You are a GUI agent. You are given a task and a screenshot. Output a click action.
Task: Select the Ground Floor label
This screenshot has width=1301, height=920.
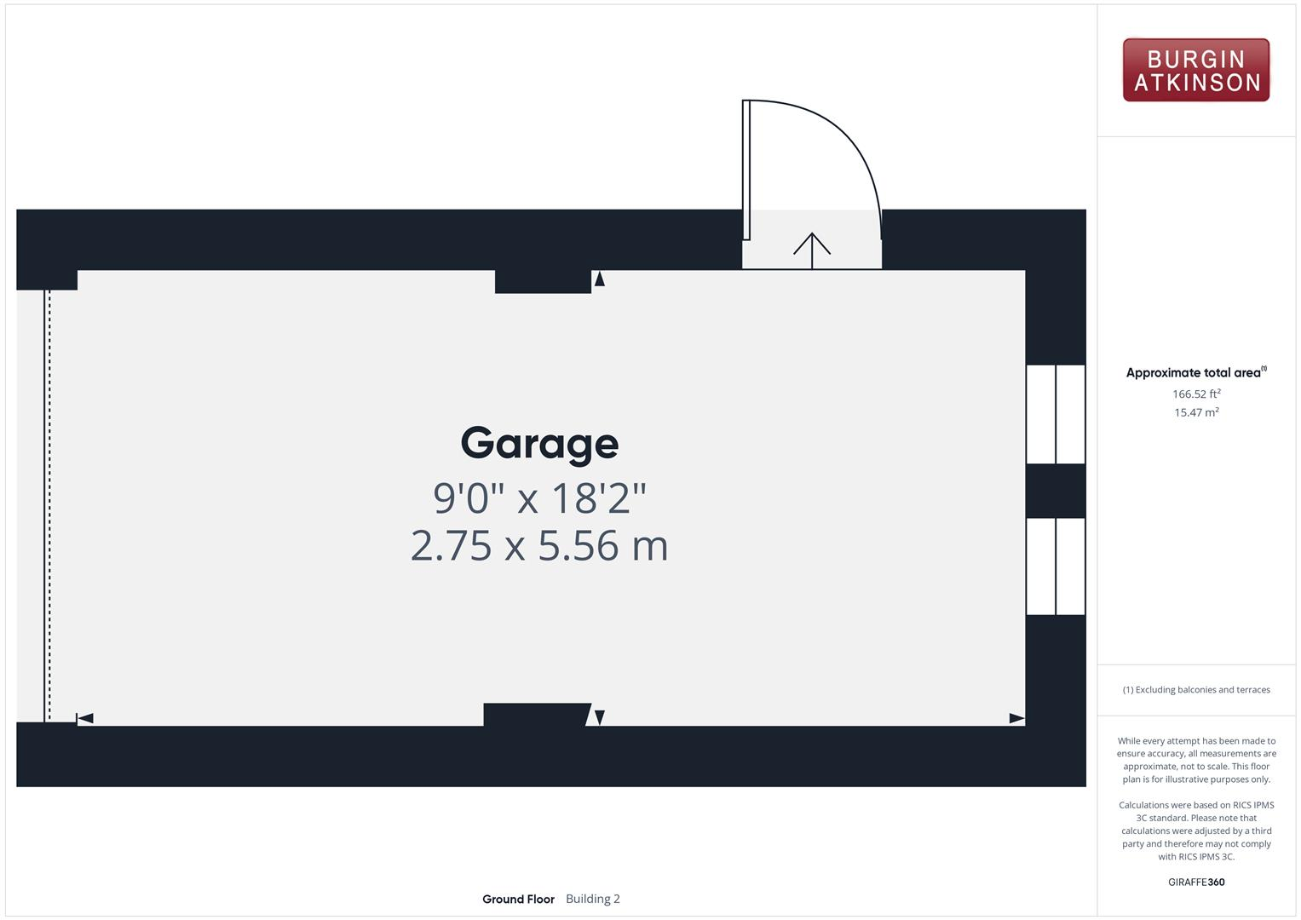[x=518, y=899]
